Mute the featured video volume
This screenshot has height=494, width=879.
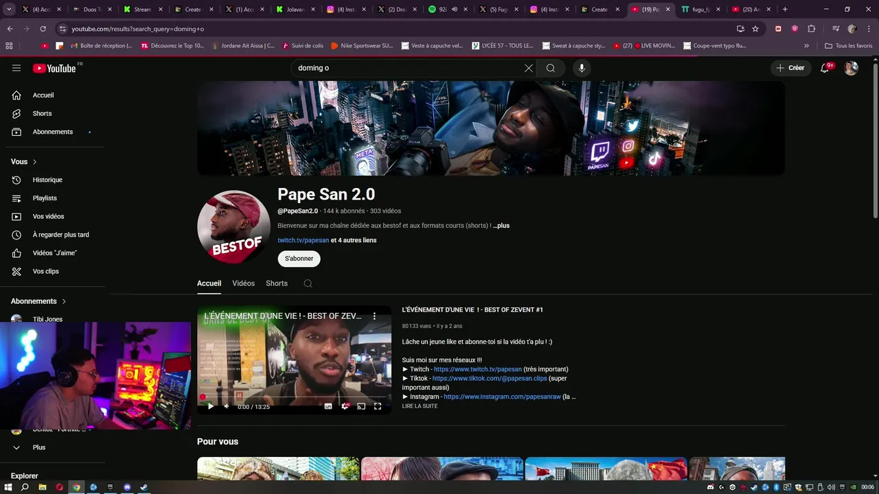(x=227, y=406)
